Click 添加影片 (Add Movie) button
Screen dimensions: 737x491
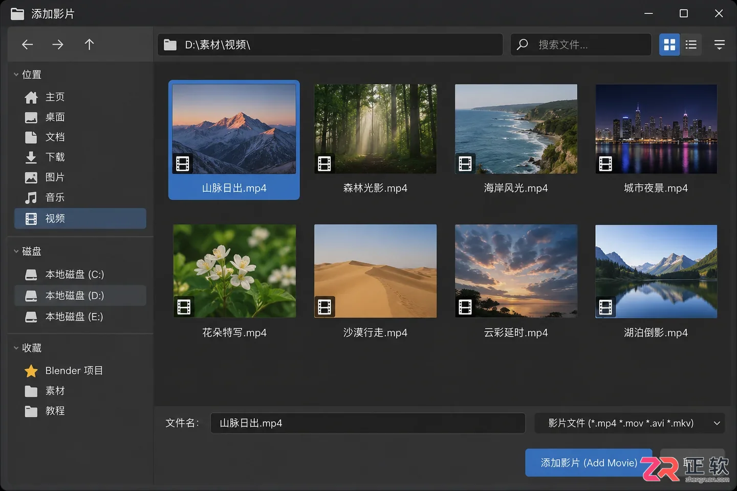589,463
